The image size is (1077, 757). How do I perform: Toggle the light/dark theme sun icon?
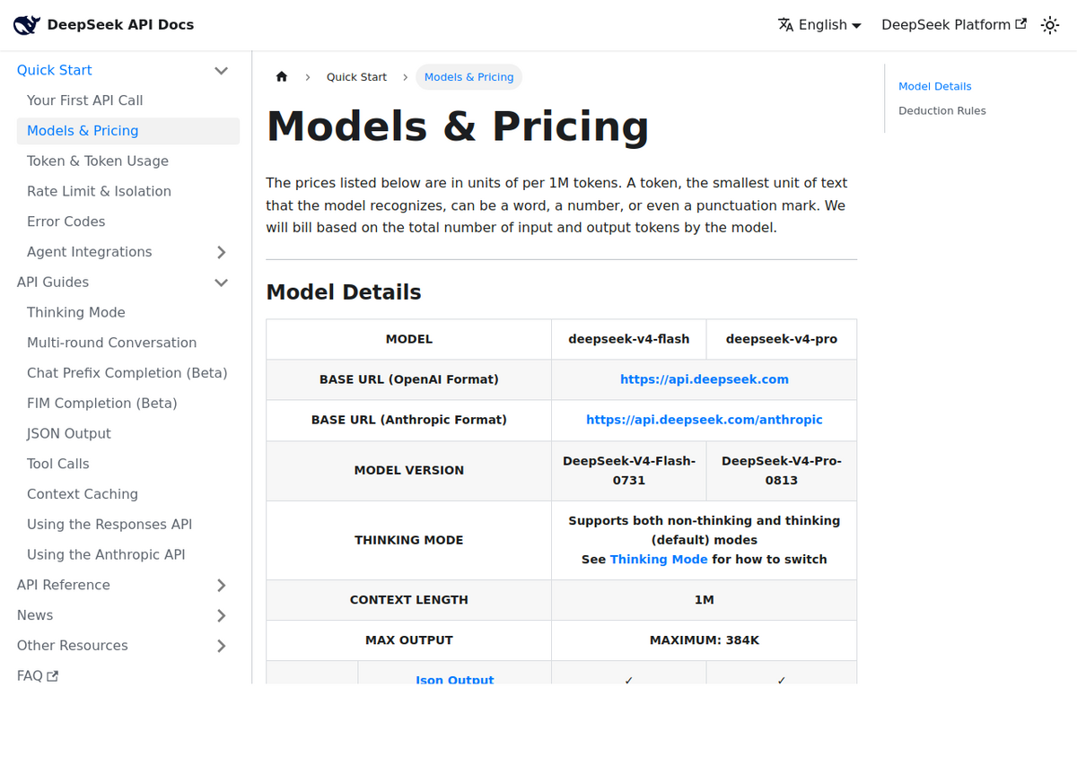click(x=1050, y=25)
